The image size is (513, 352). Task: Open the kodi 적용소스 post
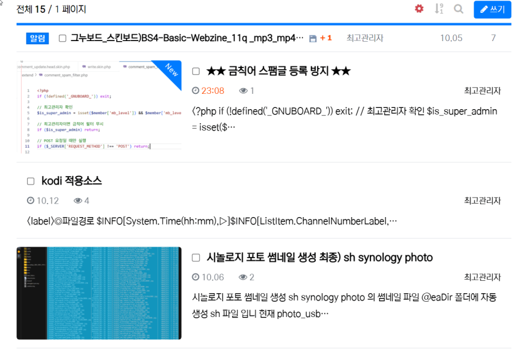(72, 180)
